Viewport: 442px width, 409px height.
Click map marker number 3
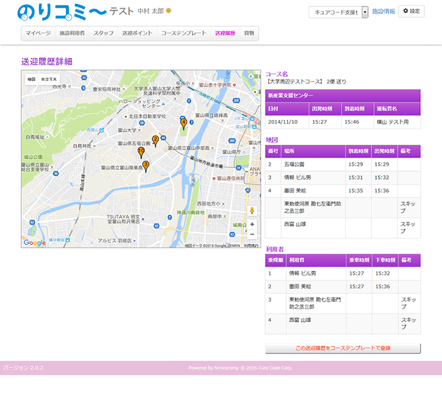146,165
